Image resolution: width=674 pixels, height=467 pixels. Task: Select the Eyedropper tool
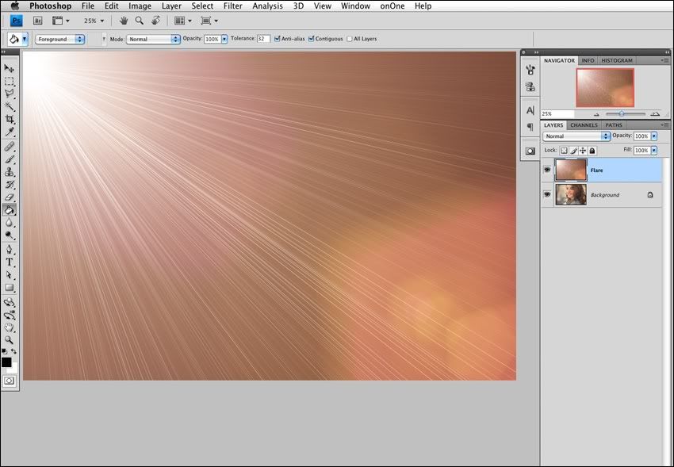click(9, 132)
